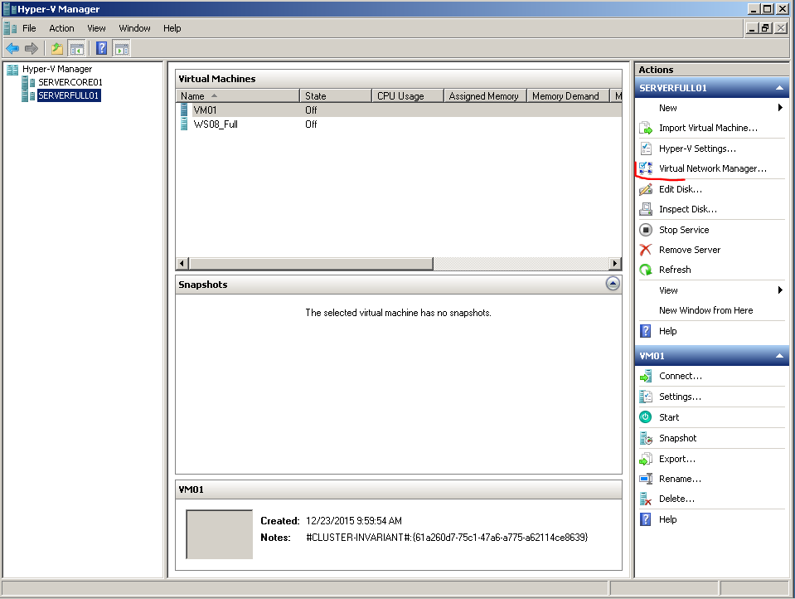Click New Window from Here

705,310
